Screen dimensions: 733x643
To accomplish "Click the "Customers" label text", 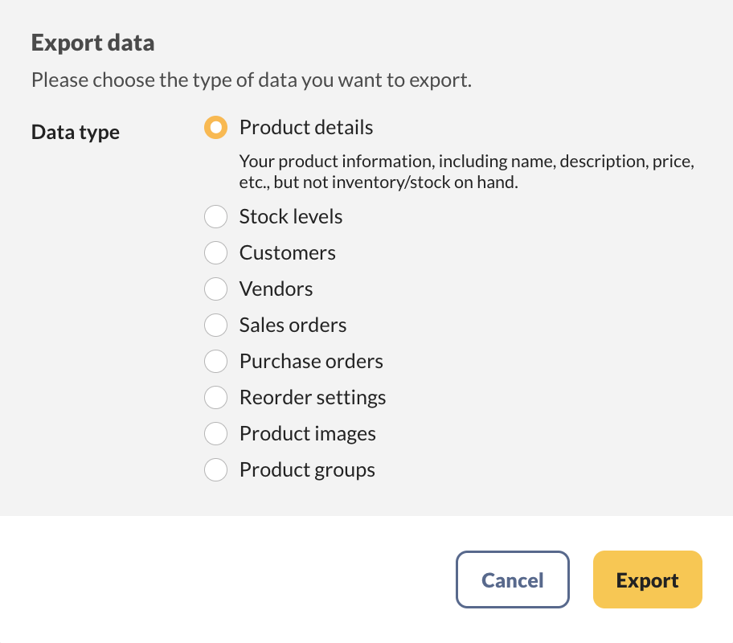I will coord(287,253).
